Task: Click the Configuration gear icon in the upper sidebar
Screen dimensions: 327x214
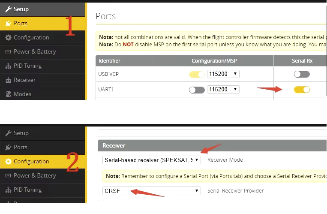Action: click(x=8, y=37)
